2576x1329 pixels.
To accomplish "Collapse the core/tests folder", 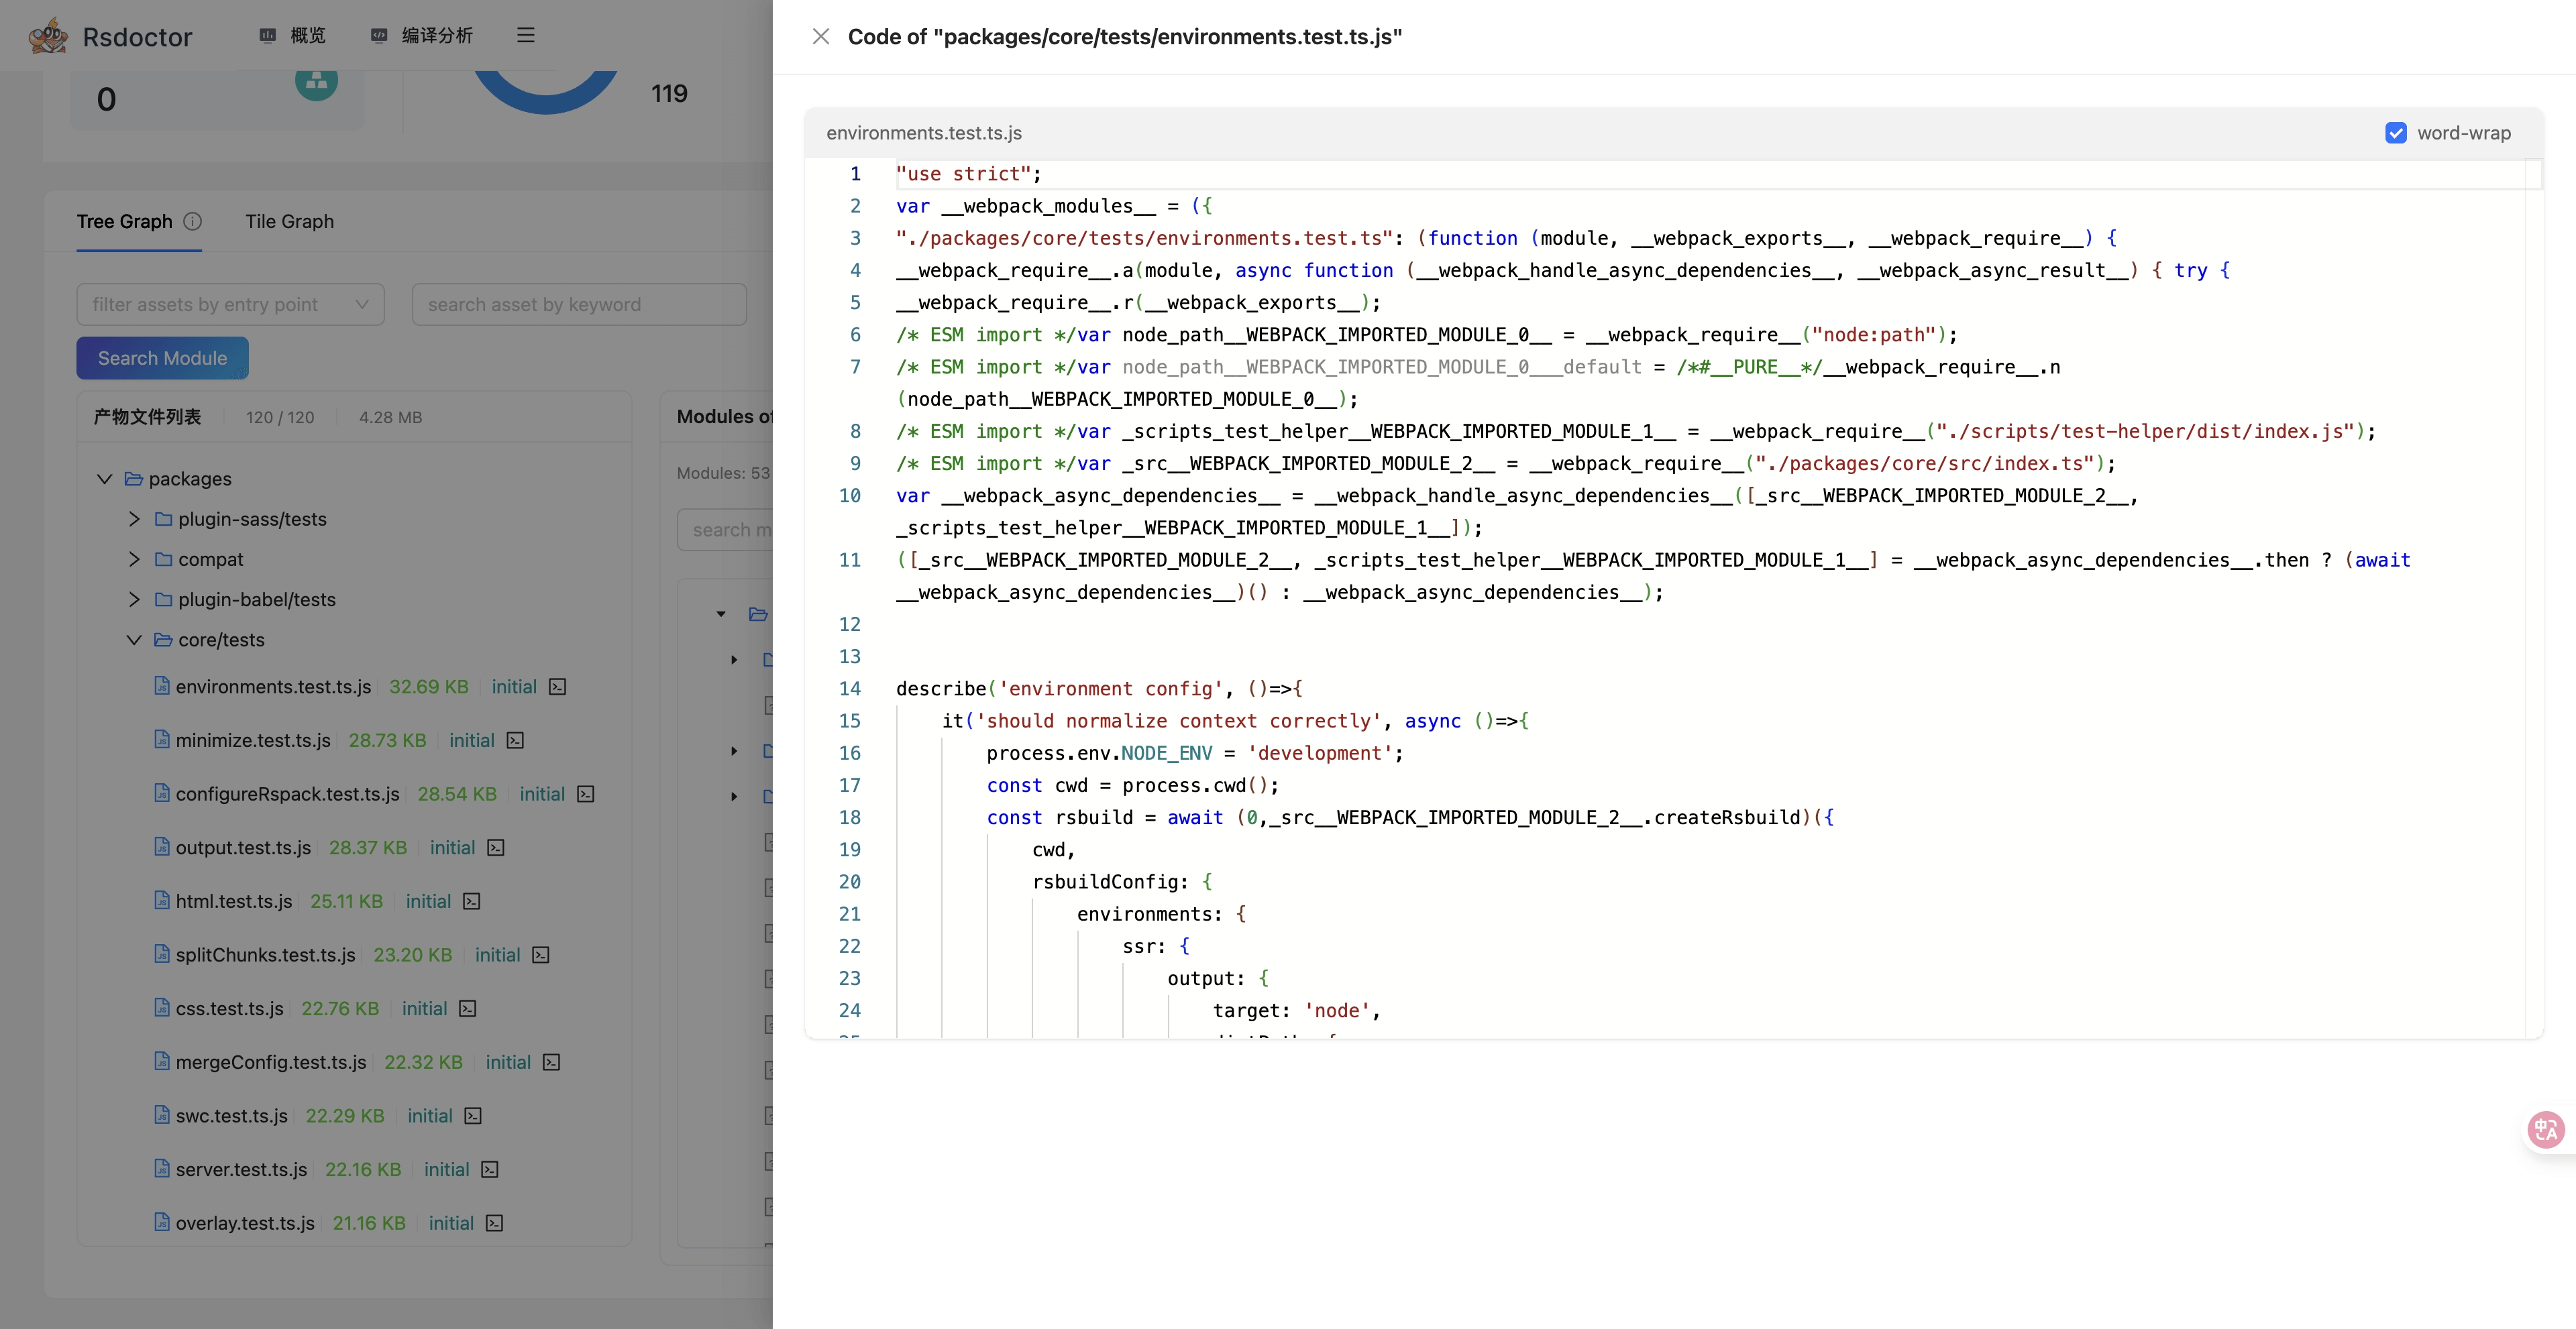I will (x=134, y=640).
